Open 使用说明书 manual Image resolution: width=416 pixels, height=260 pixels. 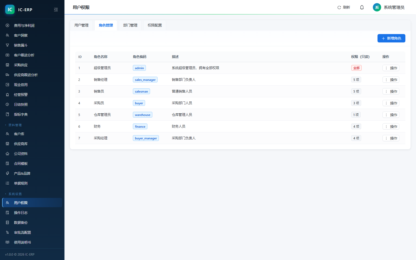(x=32, y=242)
